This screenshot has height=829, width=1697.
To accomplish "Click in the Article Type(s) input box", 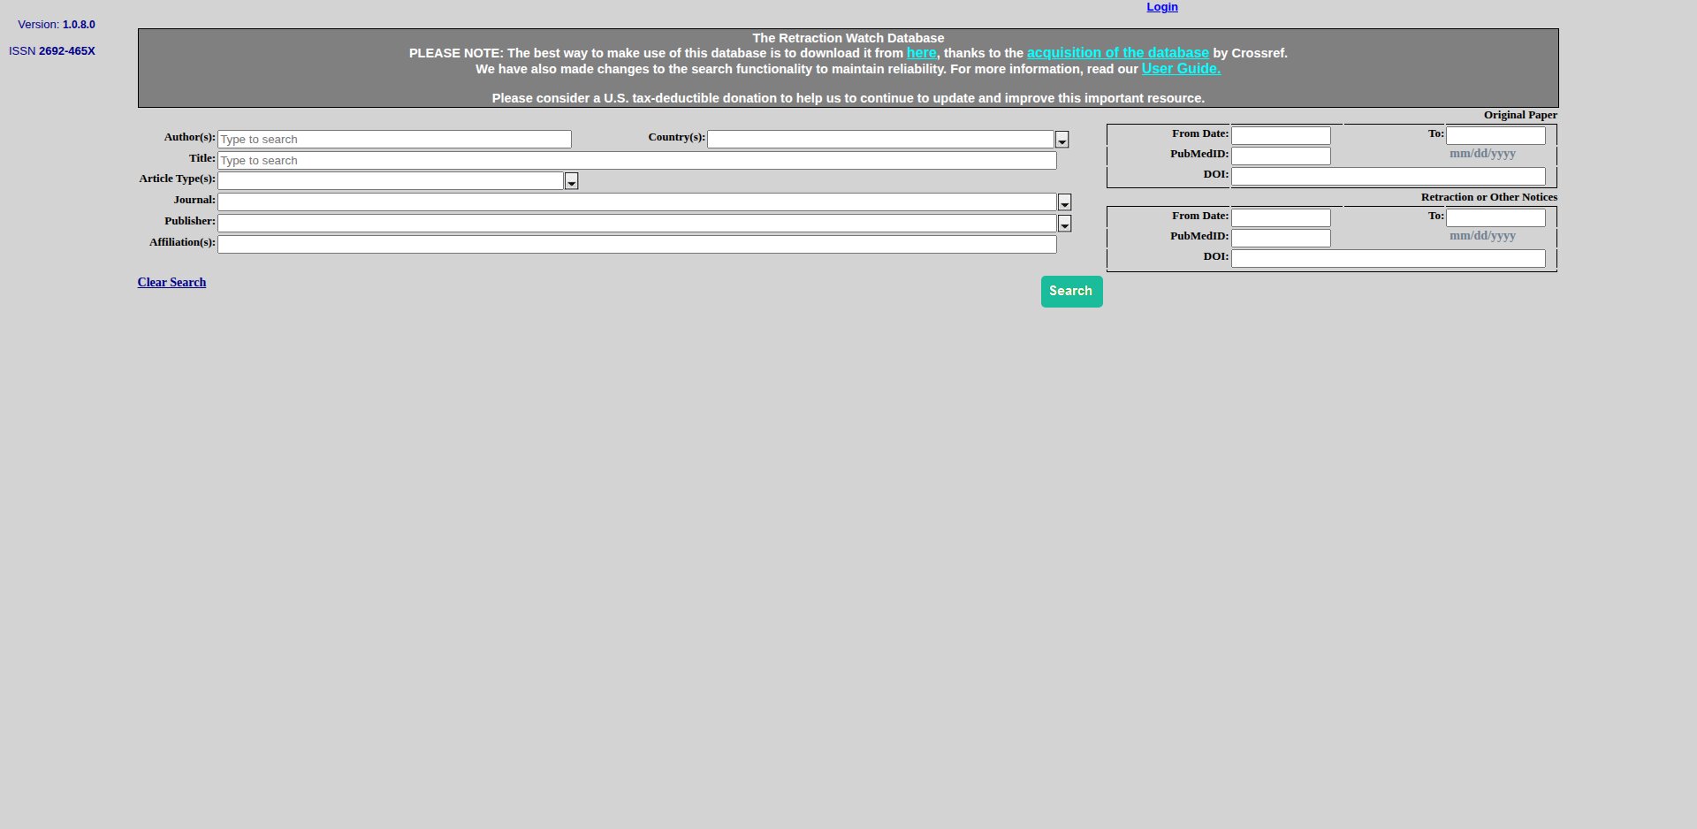I will click(x=391, y=181).
